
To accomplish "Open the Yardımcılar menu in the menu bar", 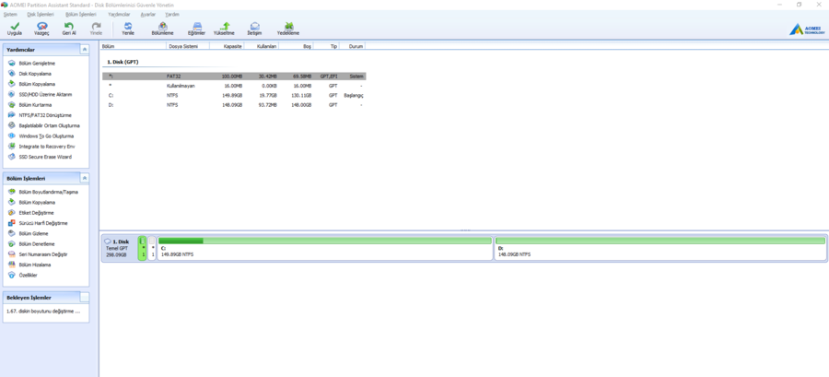I will 119,14.
